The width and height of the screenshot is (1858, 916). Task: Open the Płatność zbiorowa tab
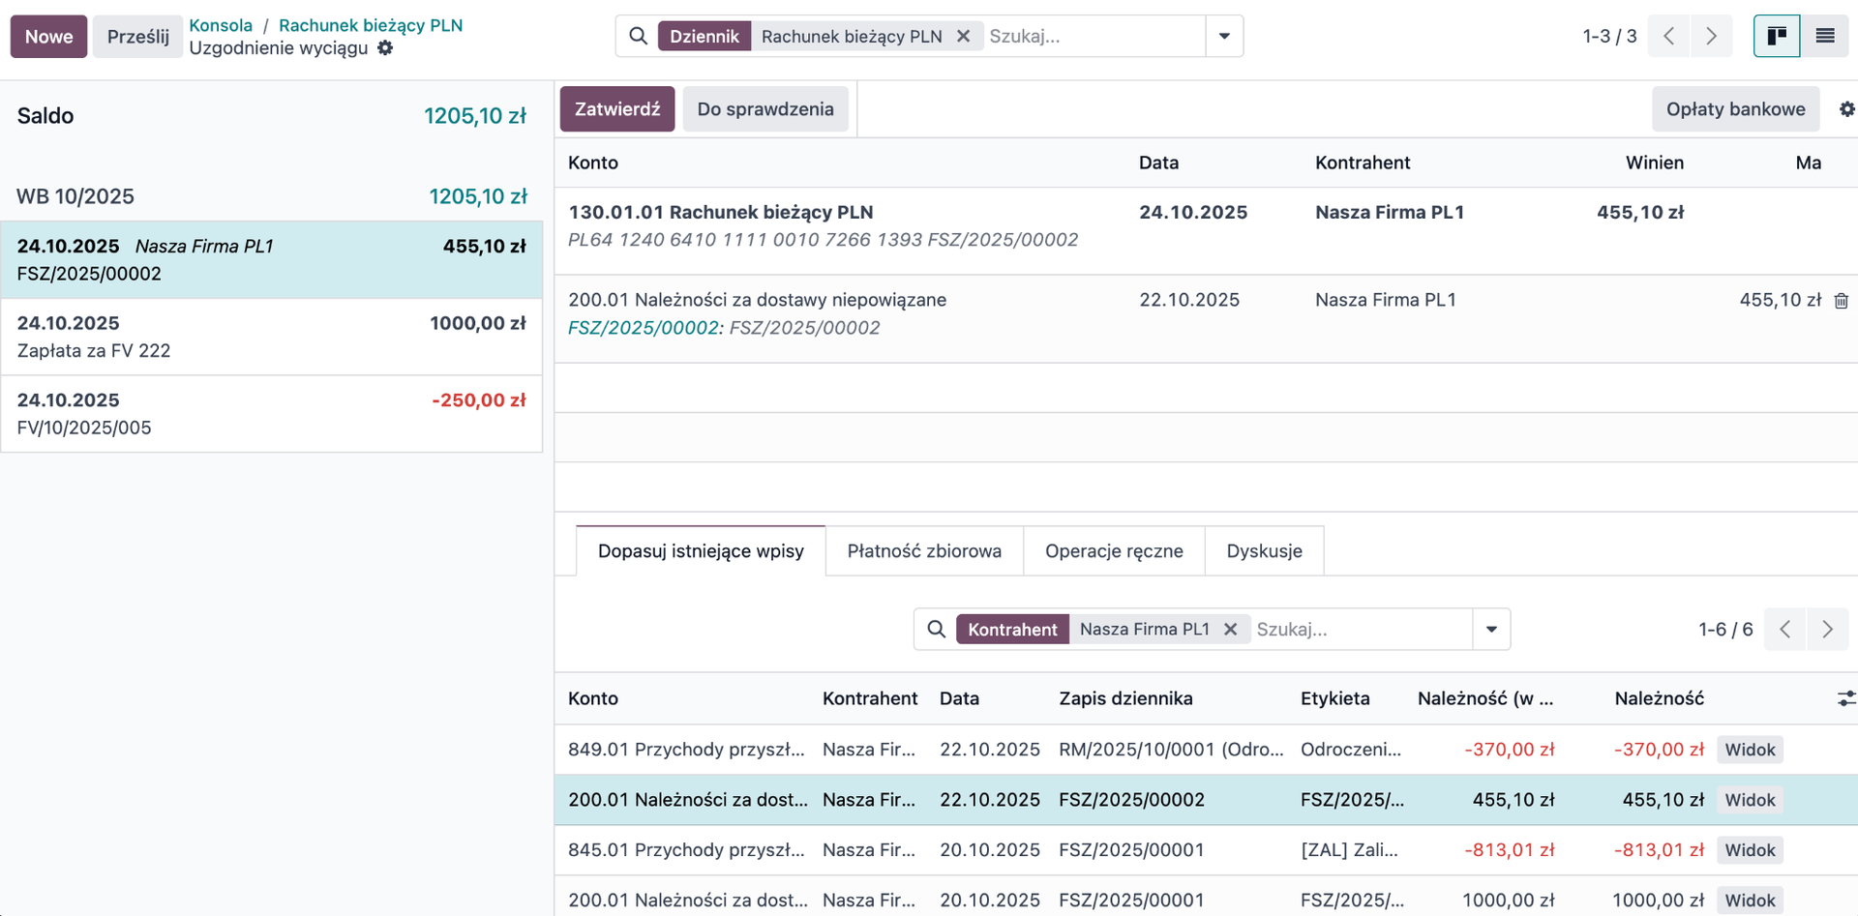pos(923,551)
